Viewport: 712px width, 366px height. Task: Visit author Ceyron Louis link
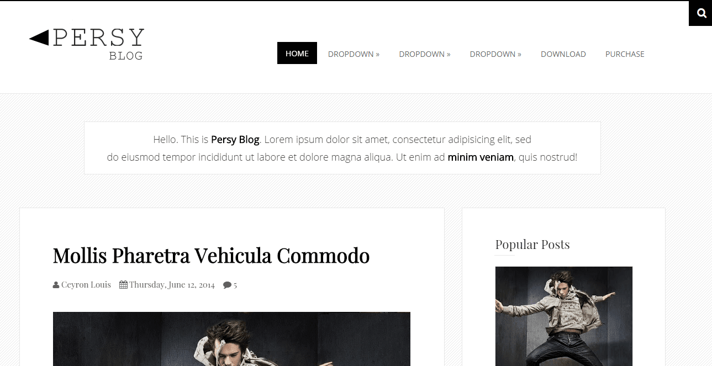[x=86, y=285]
